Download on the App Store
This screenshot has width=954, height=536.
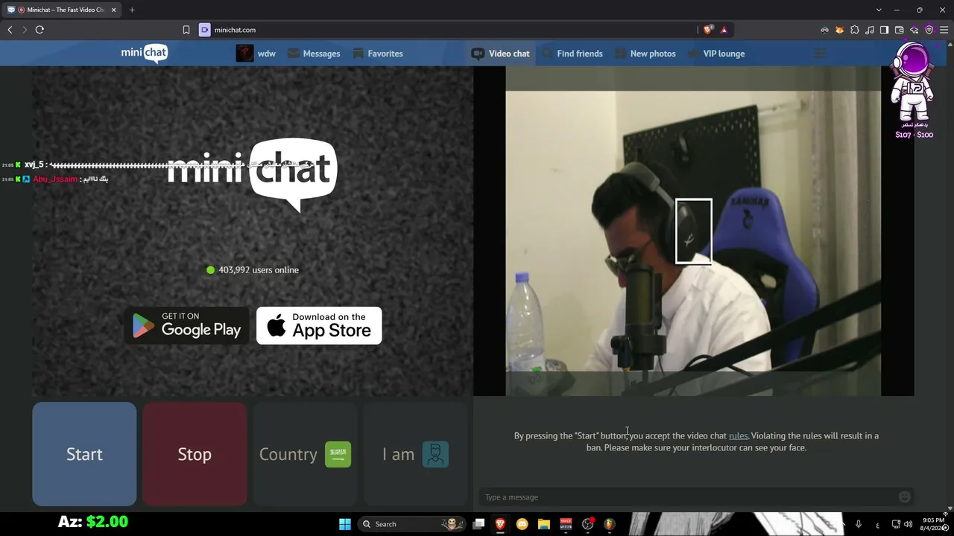coord(319,325)
